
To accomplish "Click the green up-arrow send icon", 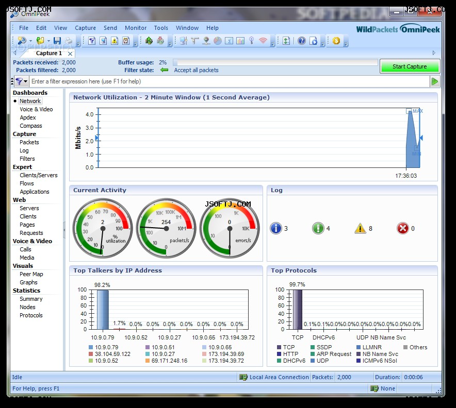I will click(x=149, y=41).
